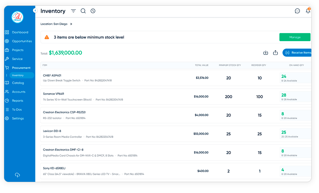Open Opportunities in the sidebar
This screenshot has height=193, width=319.
(x=22, y=41)
